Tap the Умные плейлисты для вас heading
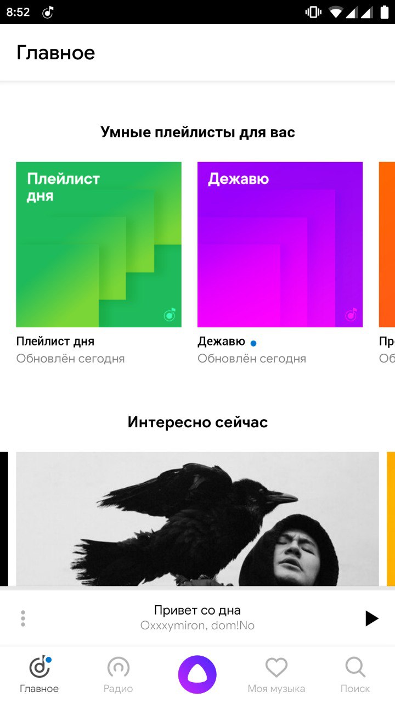The width and height of the screenshot is (395, 703). (198, 132)
